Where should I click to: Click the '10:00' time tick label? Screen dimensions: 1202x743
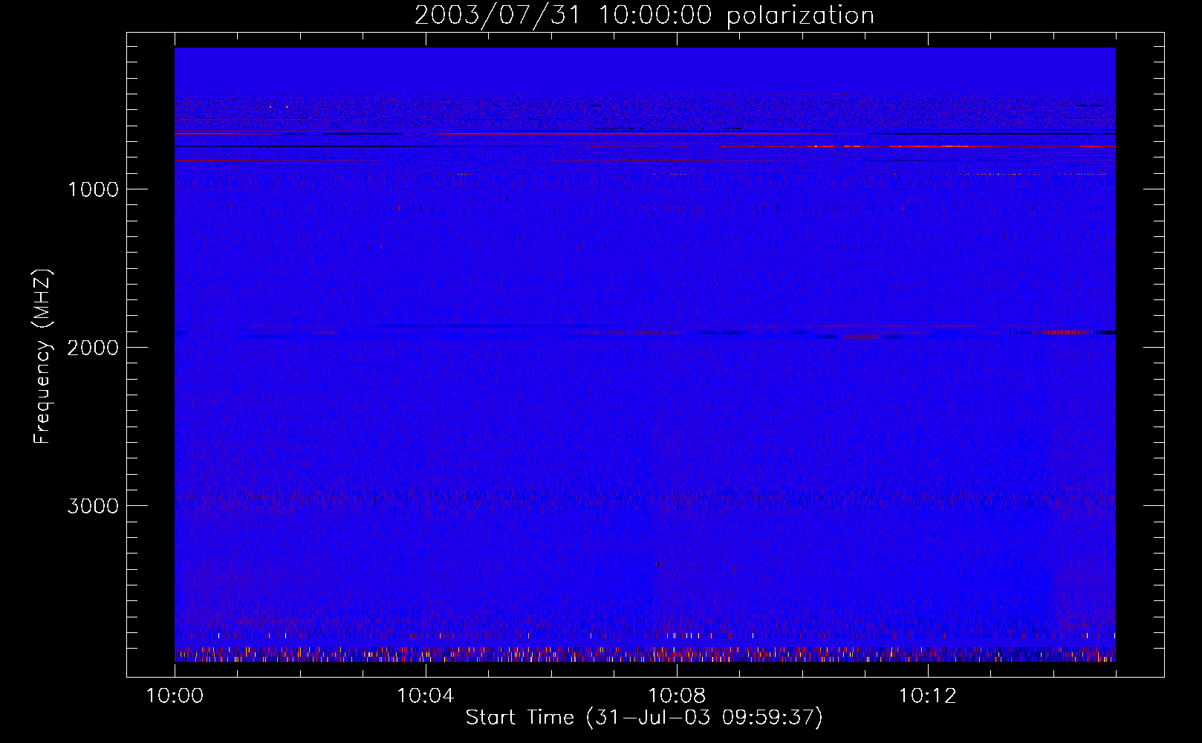[175, 696]
